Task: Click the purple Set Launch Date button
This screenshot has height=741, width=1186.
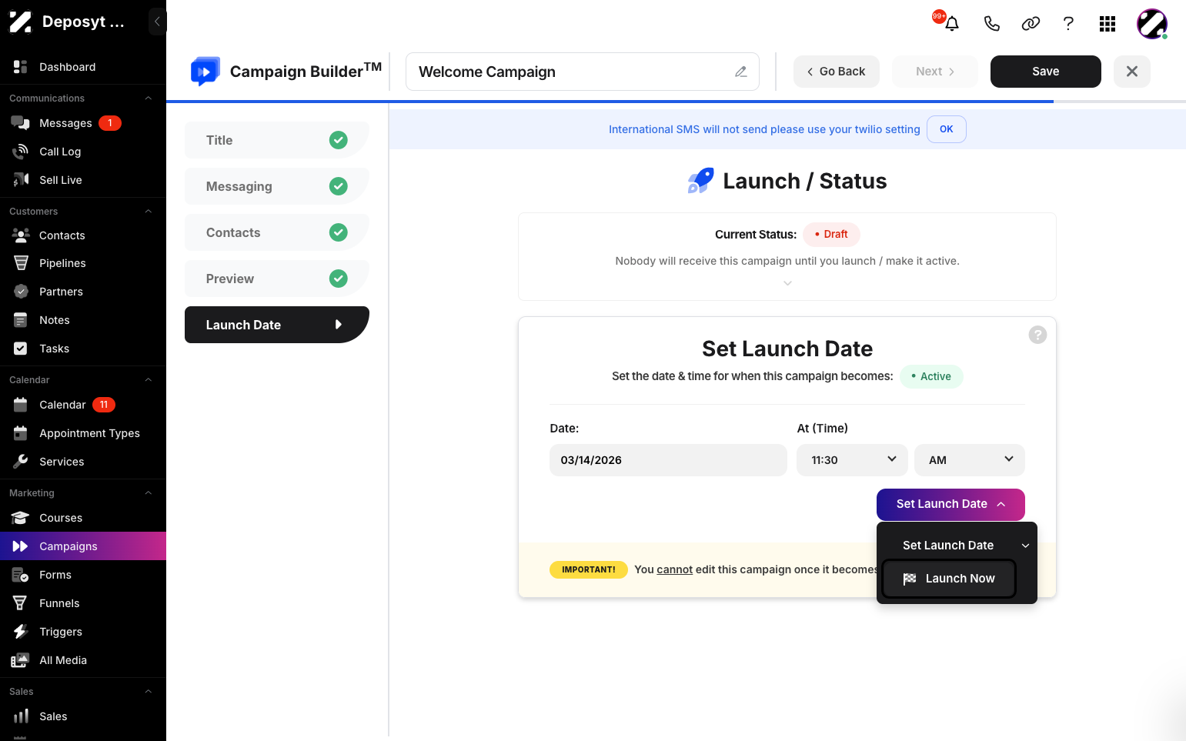Action: (x=950, y=505)
